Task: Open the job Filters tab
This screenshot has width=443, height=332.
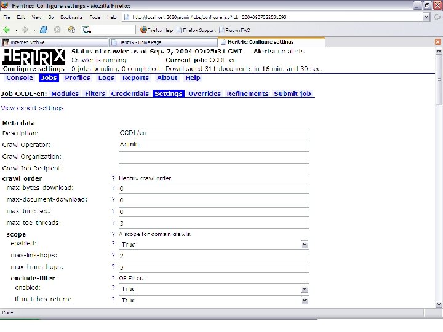Action: [95, 93]
